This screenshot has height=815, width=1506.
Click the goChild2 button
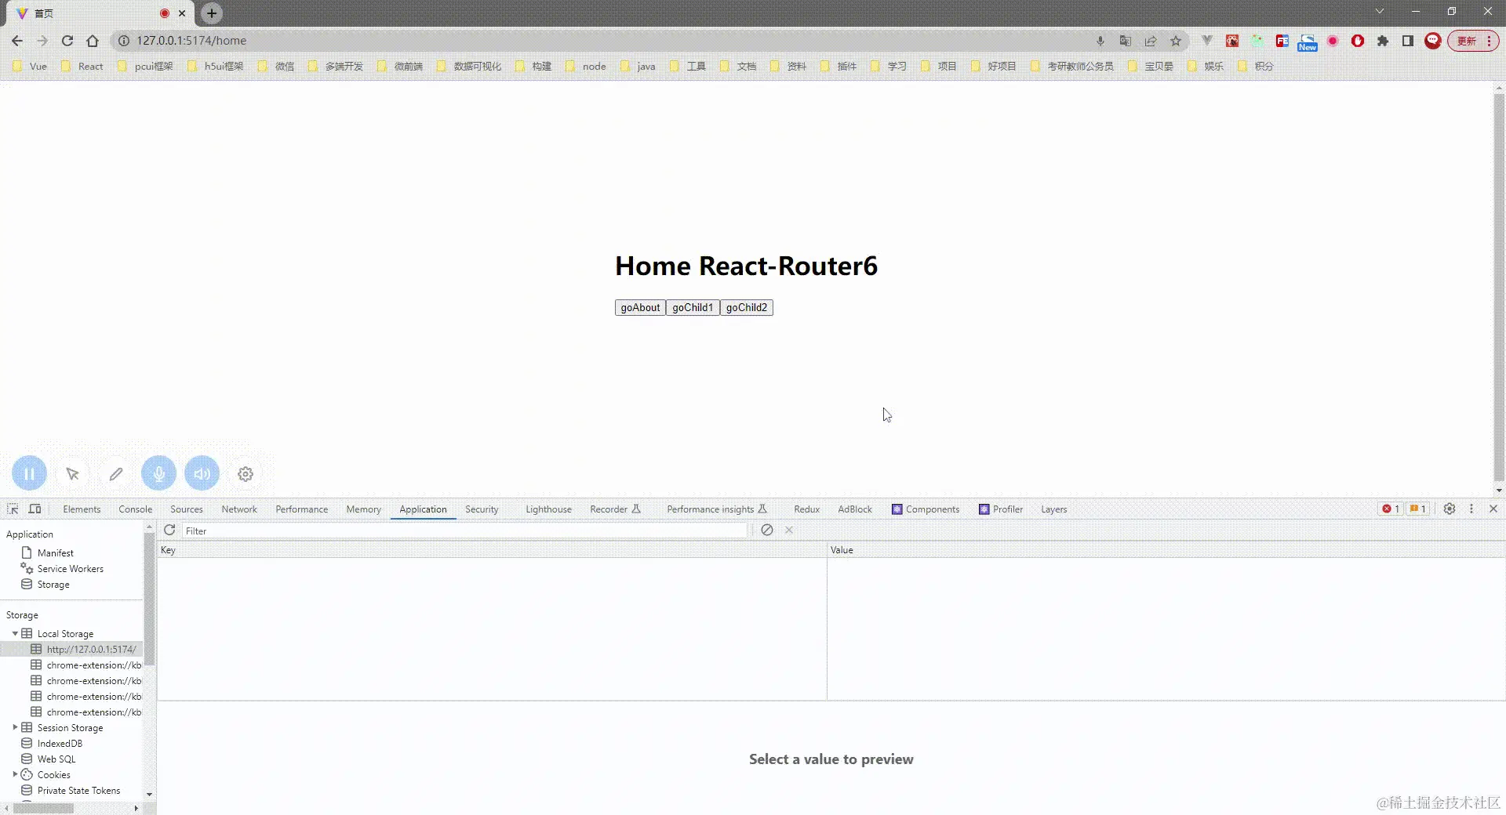747,307
